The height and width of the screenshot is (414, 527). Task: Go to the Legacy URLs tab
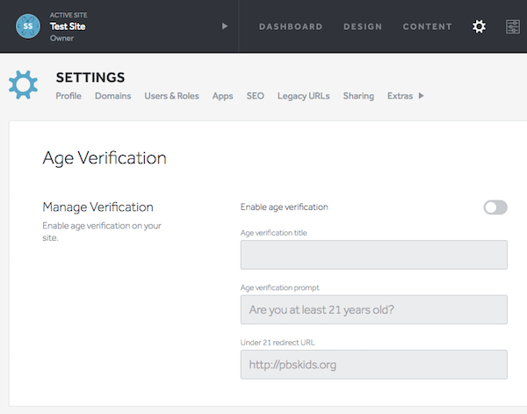coord(303,96)
